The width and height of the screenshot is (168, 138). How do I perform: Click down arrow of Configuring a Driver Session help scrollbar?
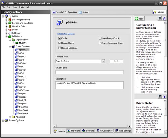point(165,92)
